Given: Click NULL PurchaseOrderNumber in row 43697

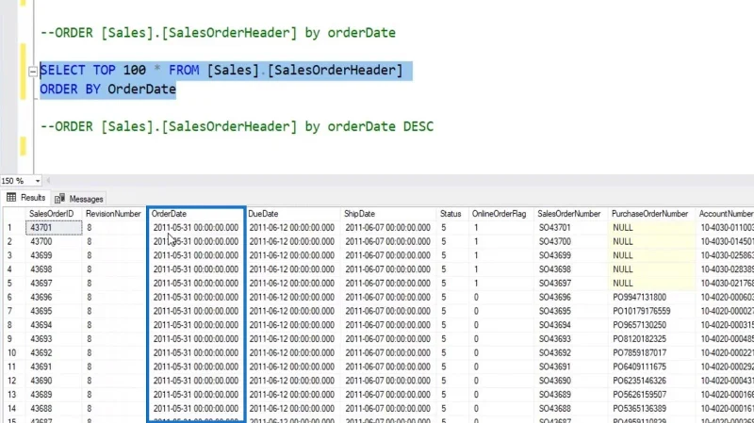Looking at the screenshot, I should point(651,284).
